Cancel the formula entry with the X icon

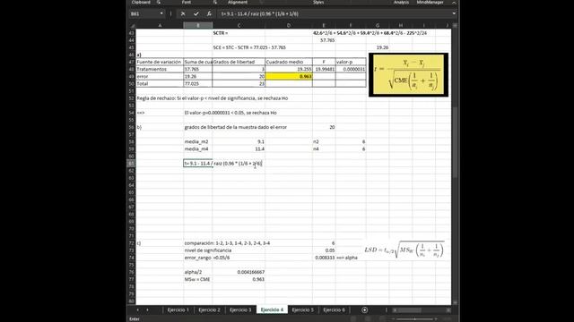tap(183, 14)
